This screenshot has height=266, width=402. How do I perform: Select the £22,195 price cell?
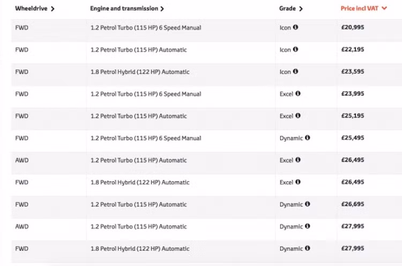tap(353, 50)
